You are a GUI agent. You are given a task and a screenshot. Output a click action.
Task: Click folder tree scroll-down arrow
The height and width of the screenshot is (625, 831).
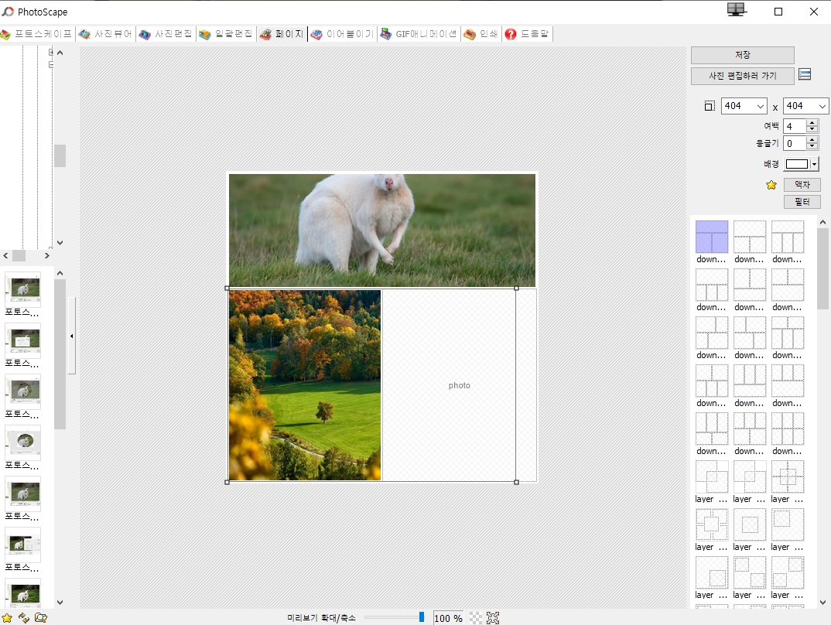(x=60, y=243)
